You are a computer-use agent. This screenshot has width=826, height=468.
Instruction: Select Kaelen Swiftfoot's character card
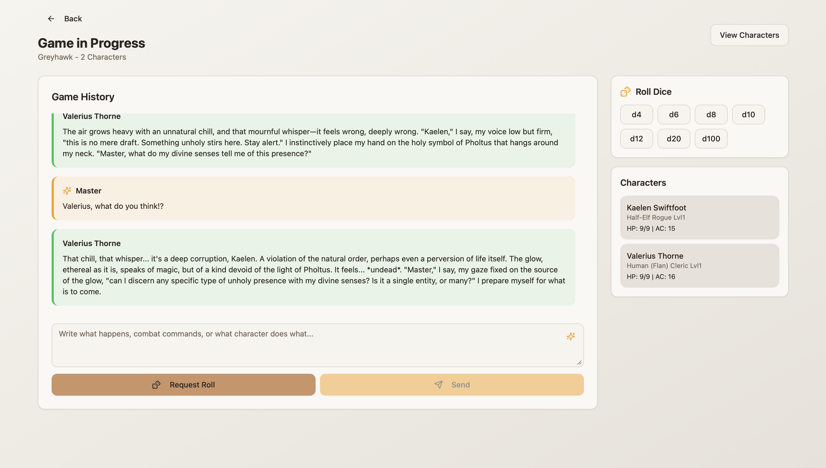(699, 218)
